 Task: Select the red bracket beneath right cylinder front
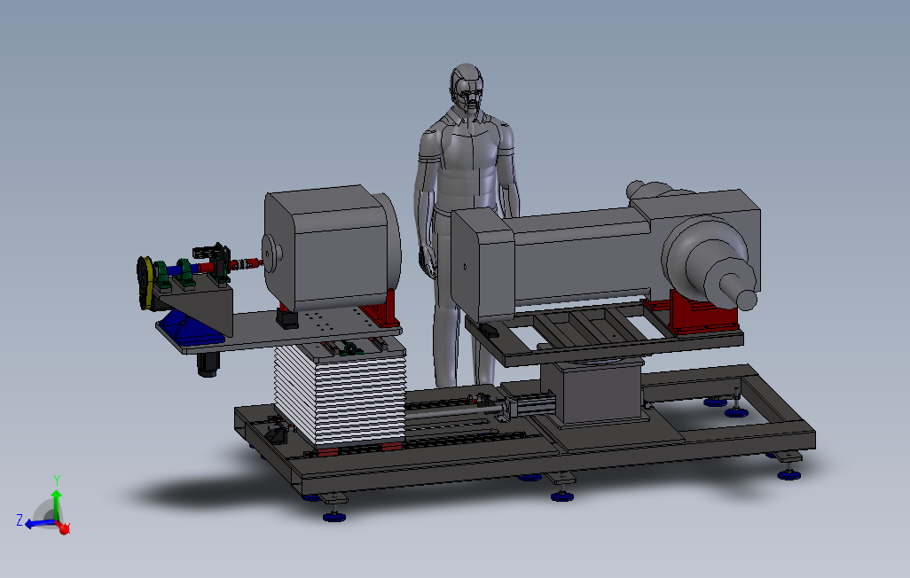tap(702, 312)
